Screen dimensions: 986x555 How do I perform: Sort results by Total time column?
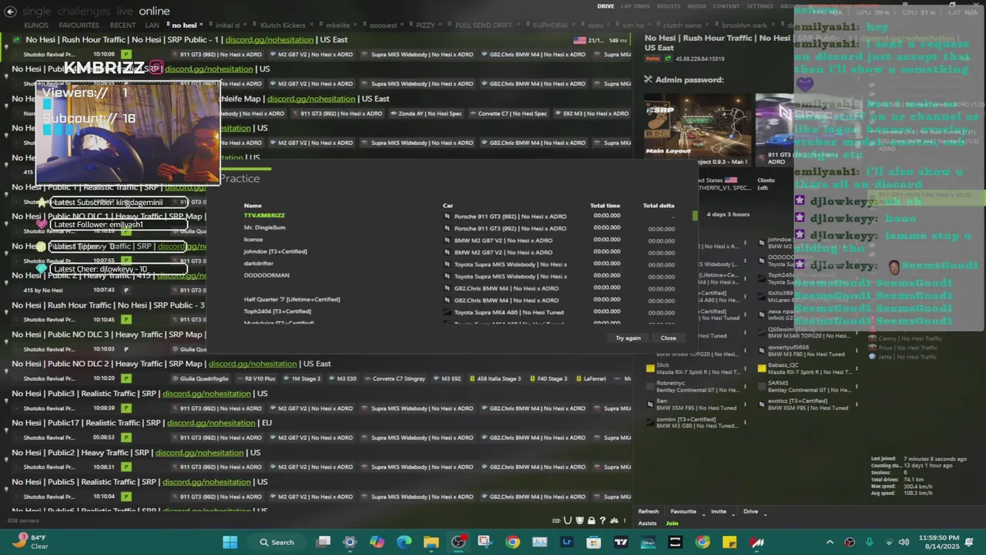(605, 206)
